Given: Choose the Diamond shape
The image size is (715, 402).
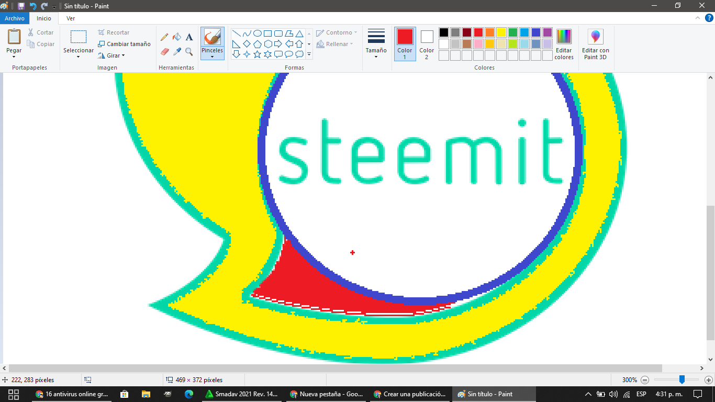Looking at the screenshot, I should (x=247, y=44).
